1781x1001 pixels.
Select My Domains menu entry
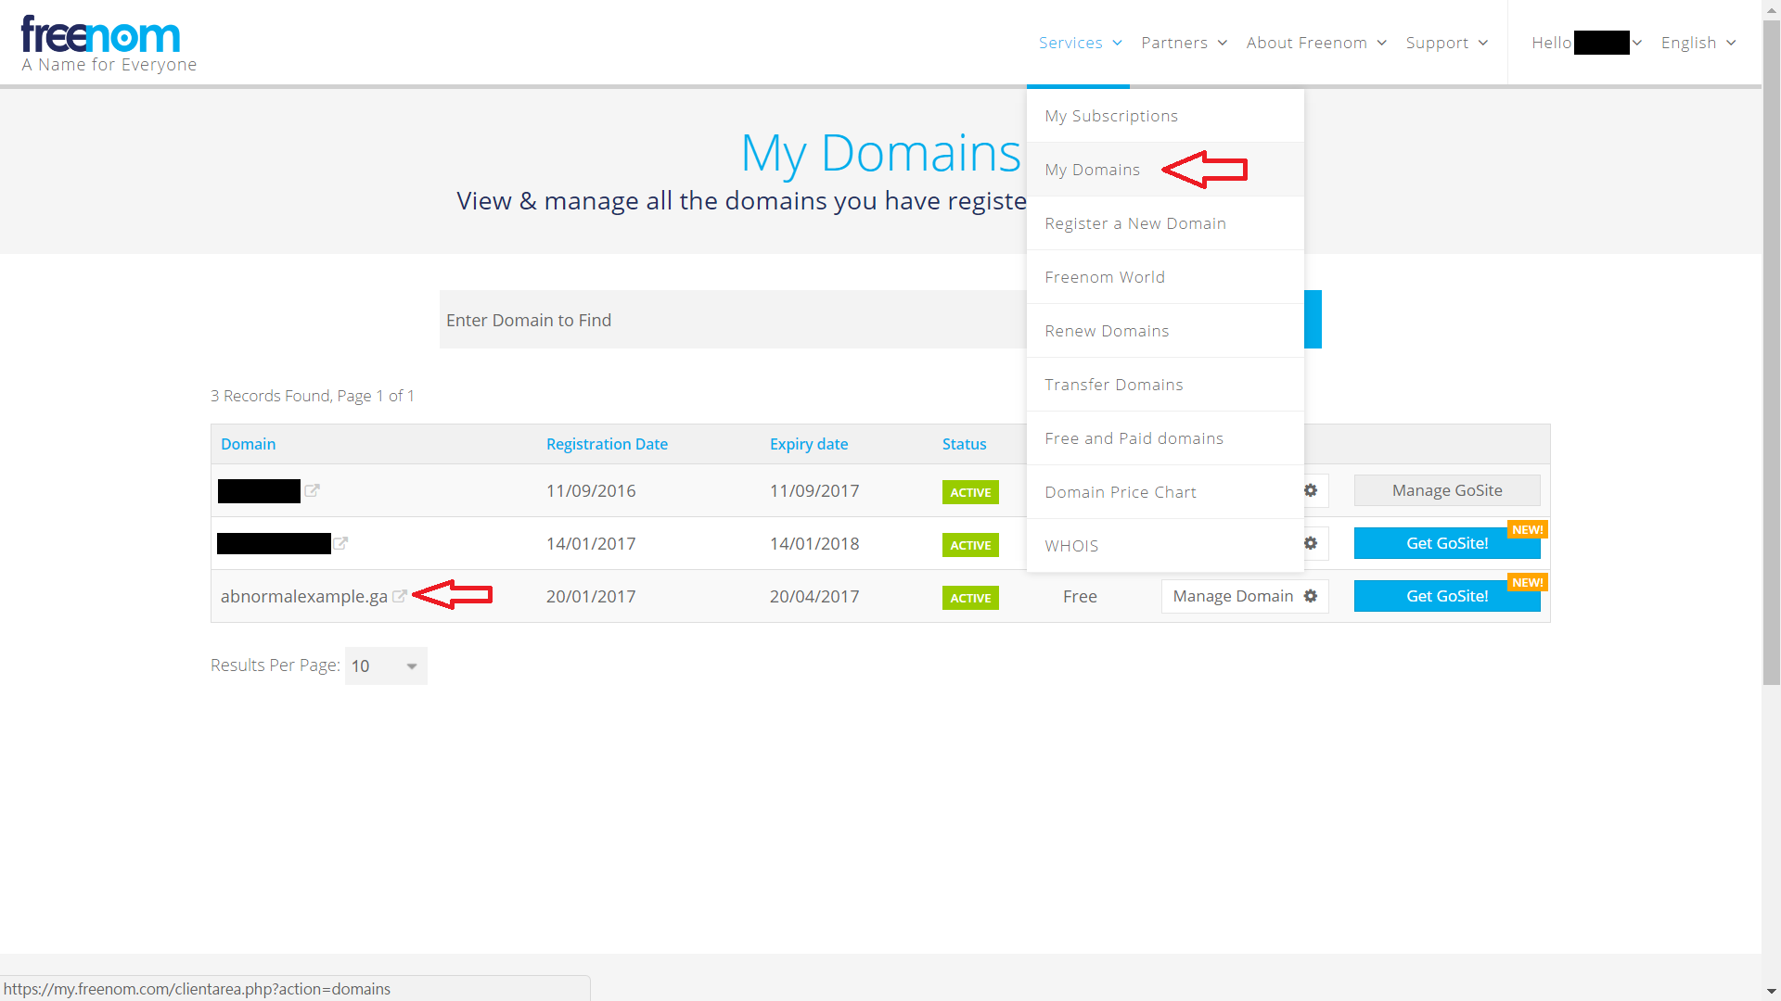pos(1092,170)
